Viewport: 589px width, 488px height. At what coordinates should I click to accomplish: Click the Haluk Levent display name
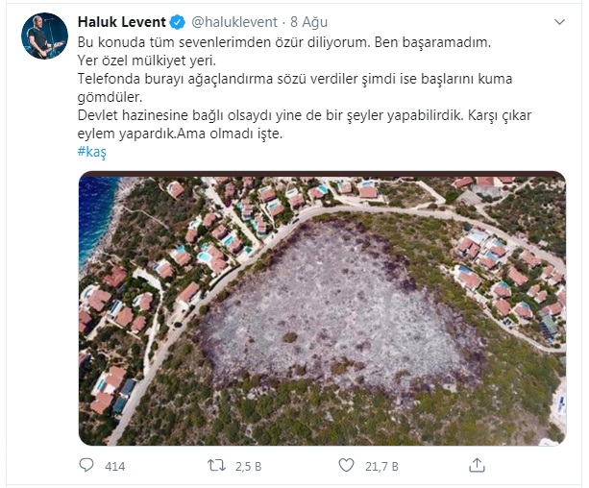tap(122, 22)
